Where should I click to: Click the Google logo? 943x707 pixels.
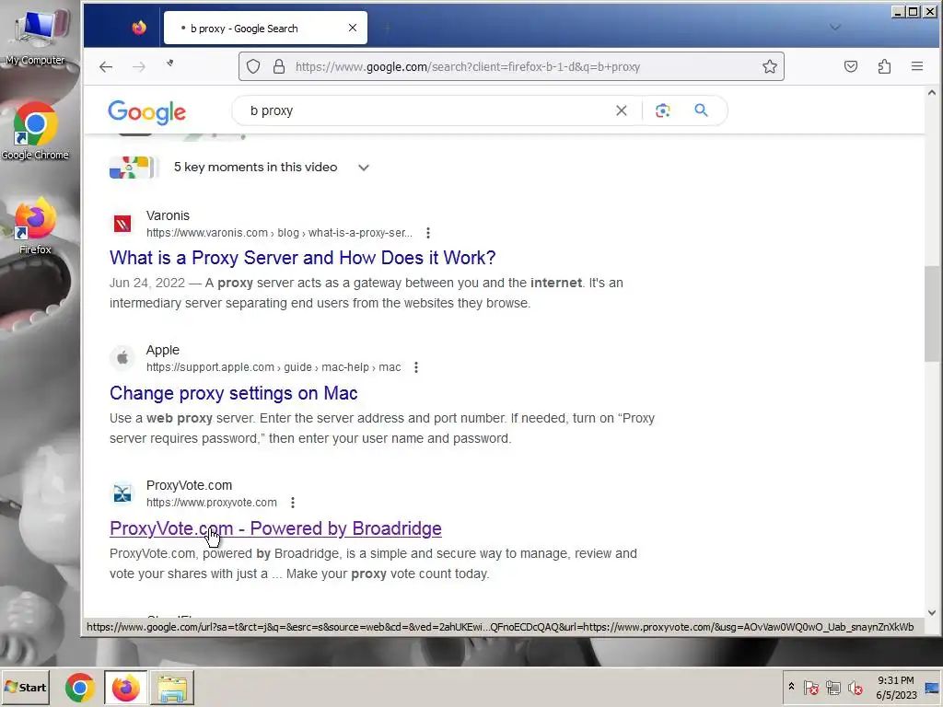146,111
